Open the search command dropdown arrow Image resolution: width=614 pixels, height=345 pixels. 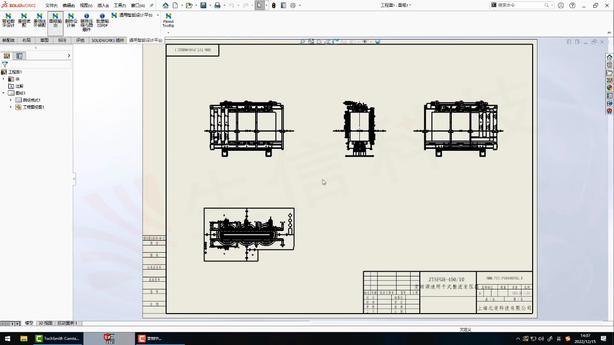click(x=552, y=5)
